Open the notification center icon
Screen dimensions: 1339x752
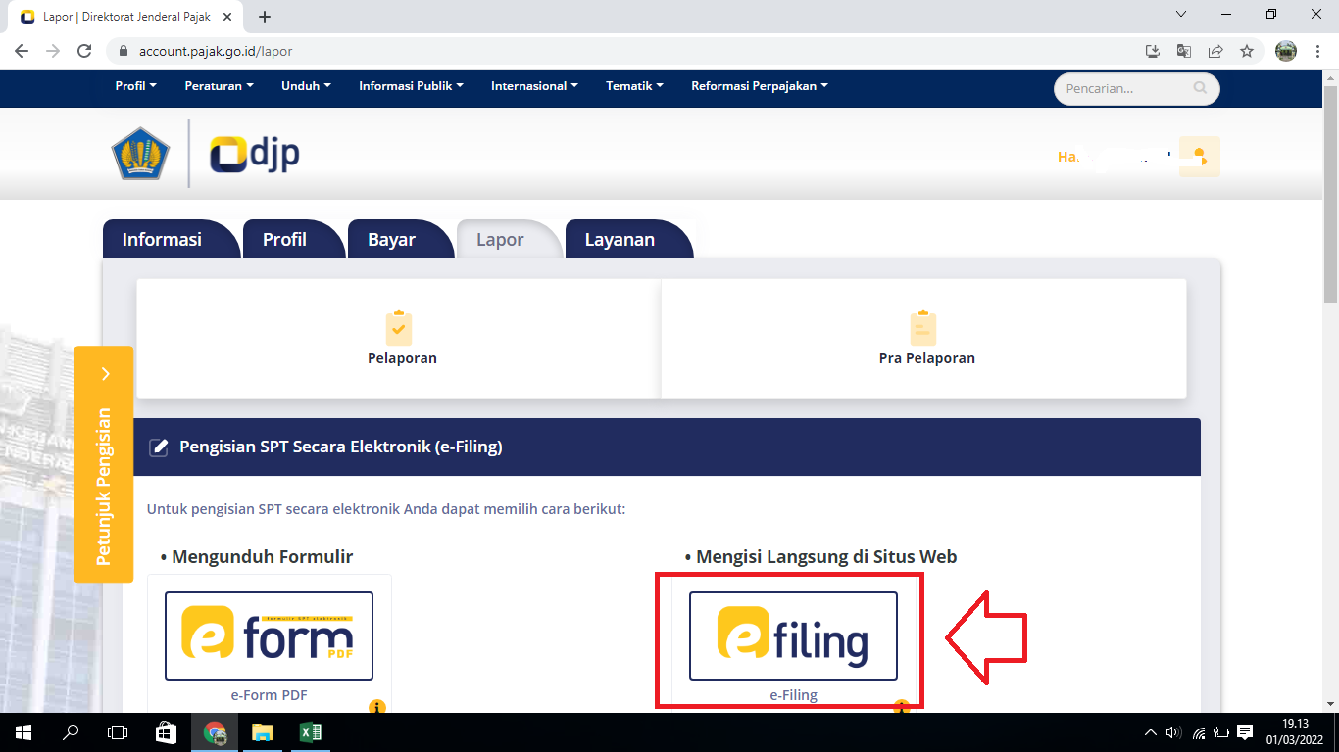1245,732
